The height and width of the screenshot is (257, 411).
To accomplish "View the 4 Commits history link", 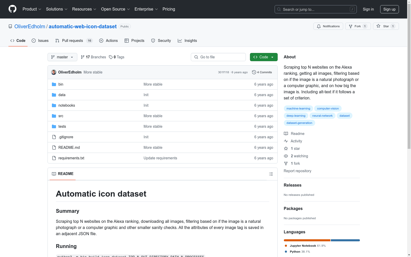I will [262, 72].
